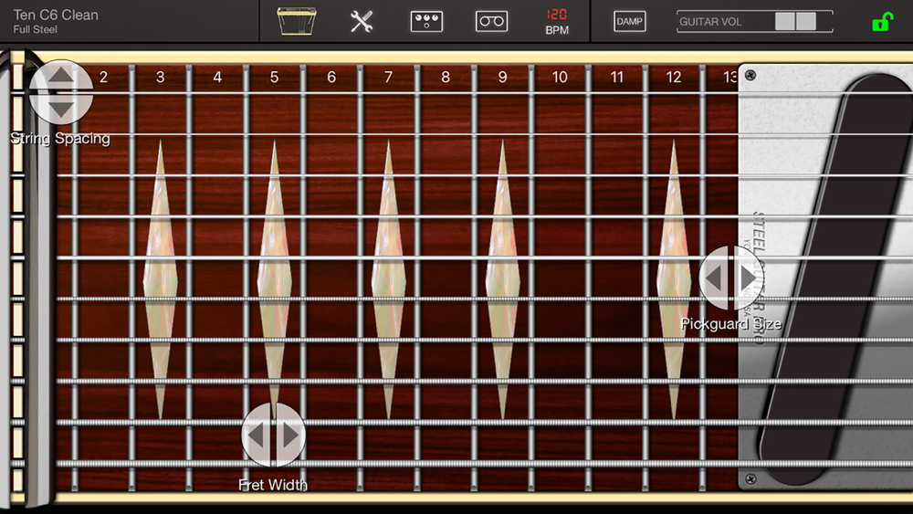Decrease string spacing with the down arrow
Viewport: 913px width, 514px height.
61,109
